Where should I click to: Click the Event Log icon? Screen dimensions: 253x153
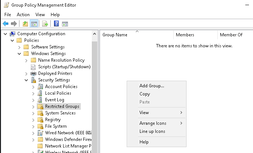[x=40, y=100]
